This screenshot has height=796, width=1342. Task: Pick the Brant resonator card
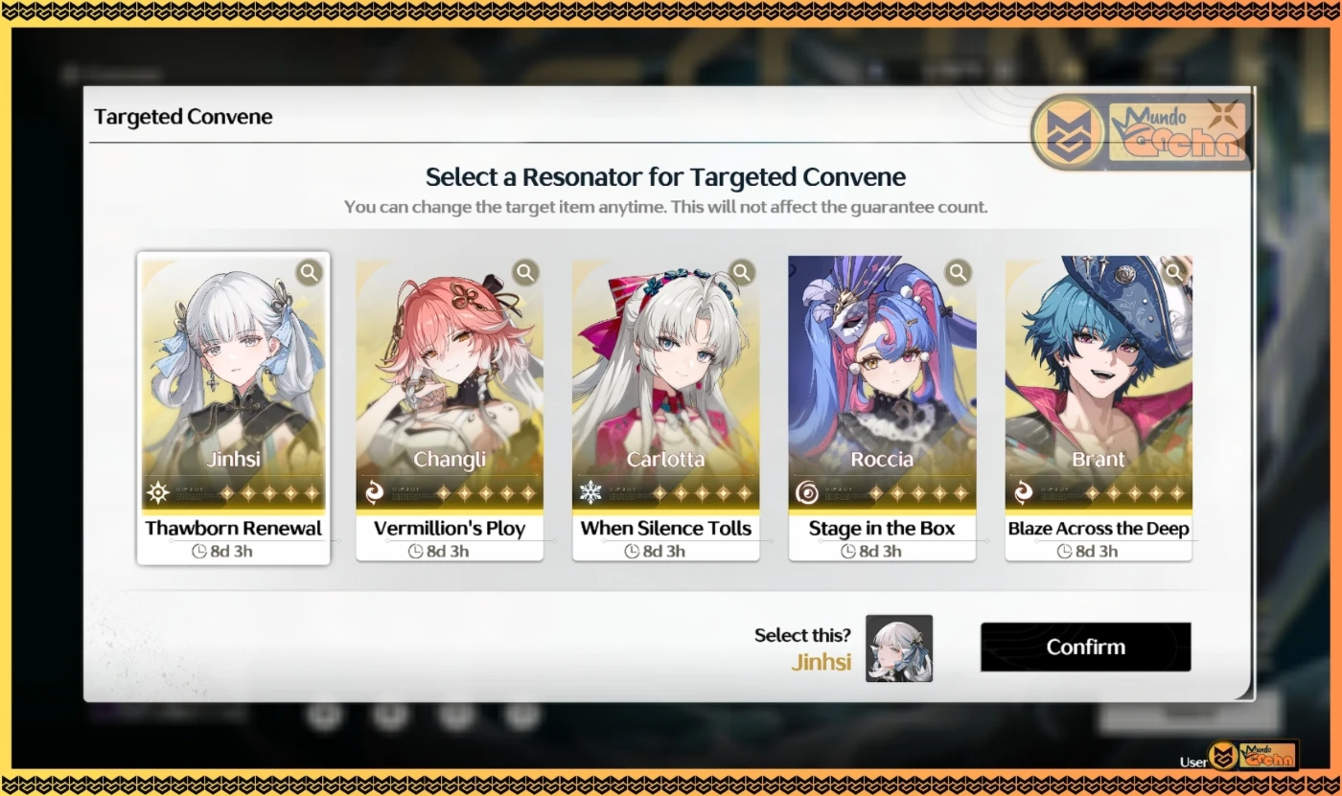[x=1099, y=408]
